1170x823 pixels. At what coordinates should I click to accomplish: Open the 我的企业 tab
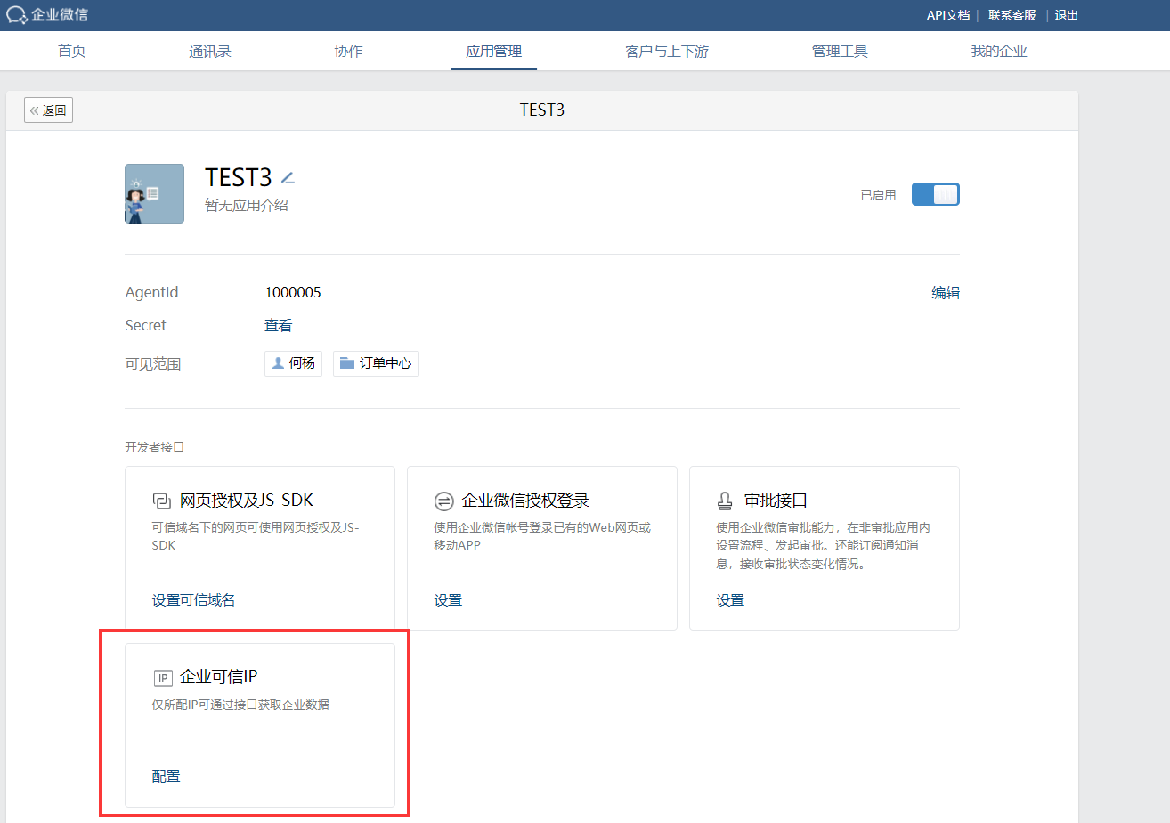coord(999,51)
